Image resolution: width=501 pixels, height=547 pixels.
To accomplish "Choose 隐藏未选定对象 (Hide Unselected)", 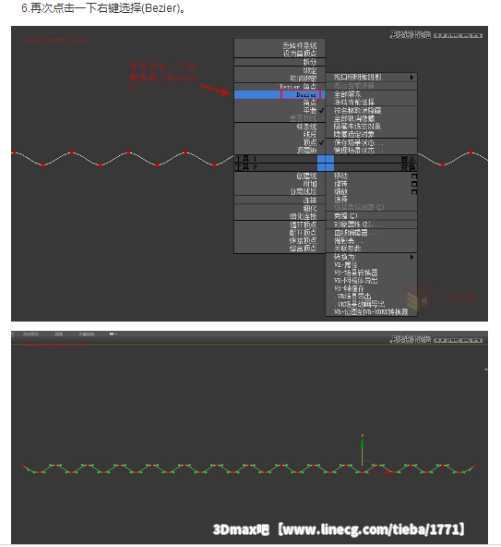I will pyautogui.click(x=357, y=127).
